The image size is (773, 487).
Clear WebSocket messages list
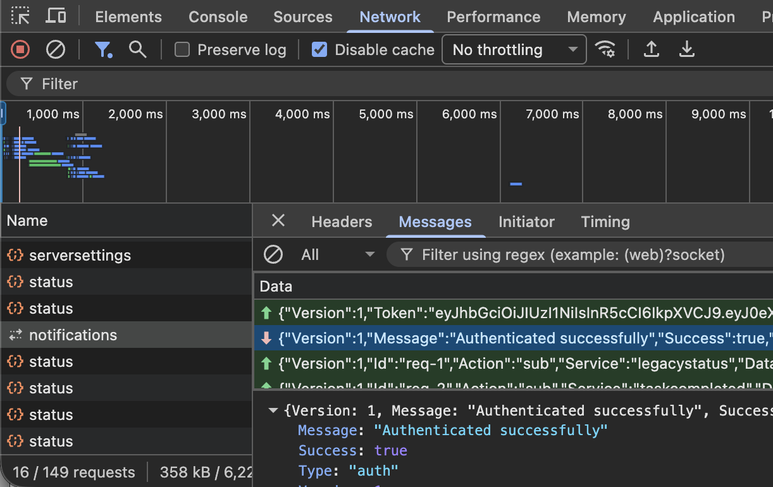273,255
